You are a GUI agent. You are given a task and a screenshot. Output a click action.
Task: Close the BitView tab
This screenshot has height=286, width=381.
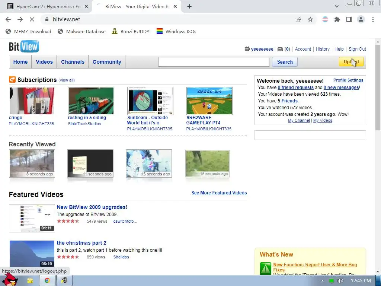pyautogui.click(x=176, y=7)
